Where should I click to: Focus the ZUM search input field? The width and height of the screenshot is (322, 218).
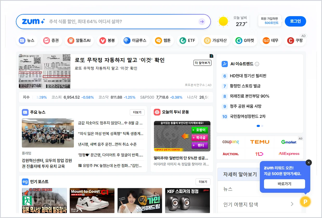tap(122, 22)
